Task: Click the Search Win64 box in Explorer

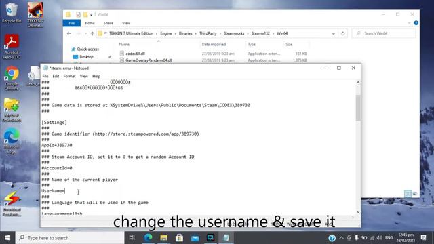Action: [384, 33]
